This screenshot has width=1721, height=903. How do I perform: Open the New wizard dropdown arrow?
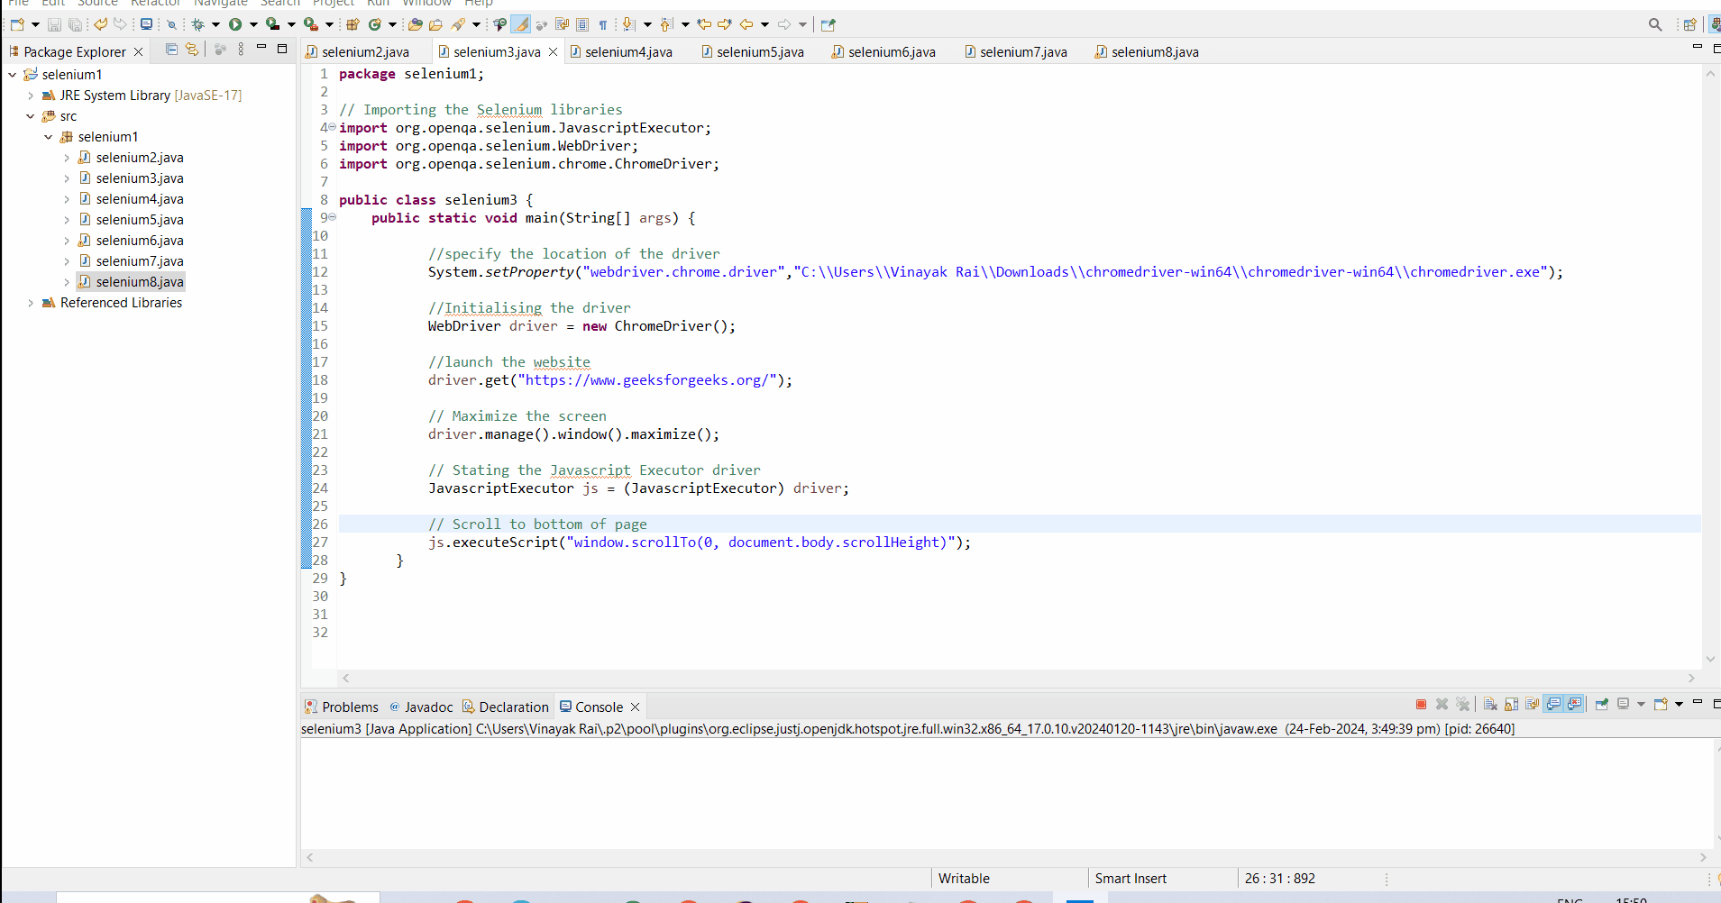click(35, 24)
